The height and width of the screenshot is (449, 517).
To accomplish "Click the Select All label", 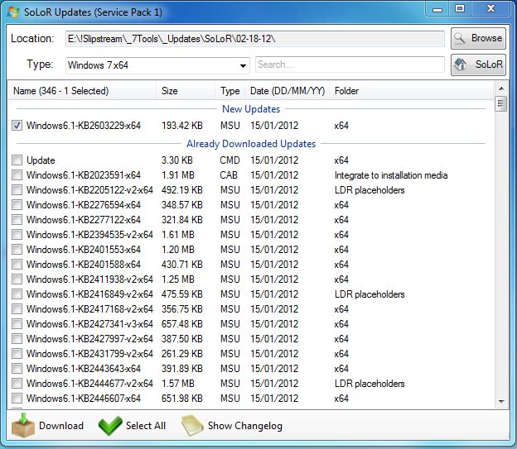I will 146,426.
